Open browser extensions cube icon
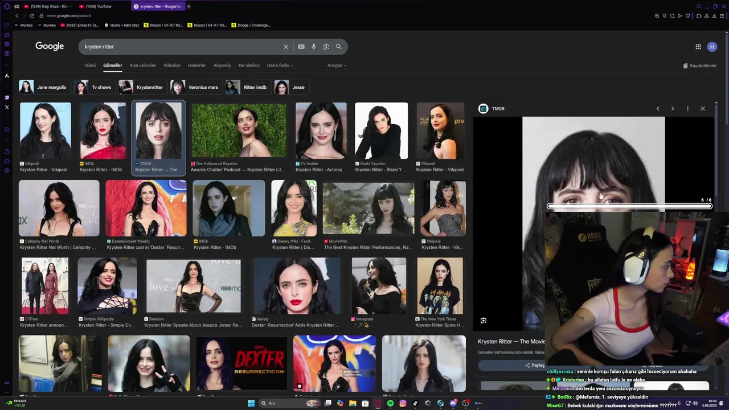The image size is (729, 410). [699, 16]
